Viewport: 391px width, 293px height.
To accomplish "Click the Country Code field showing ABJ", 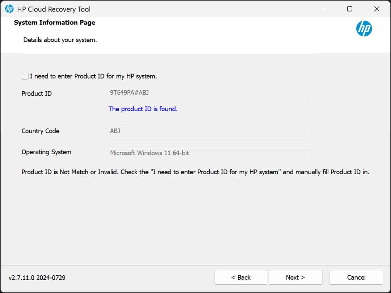I will click(210, 134).
